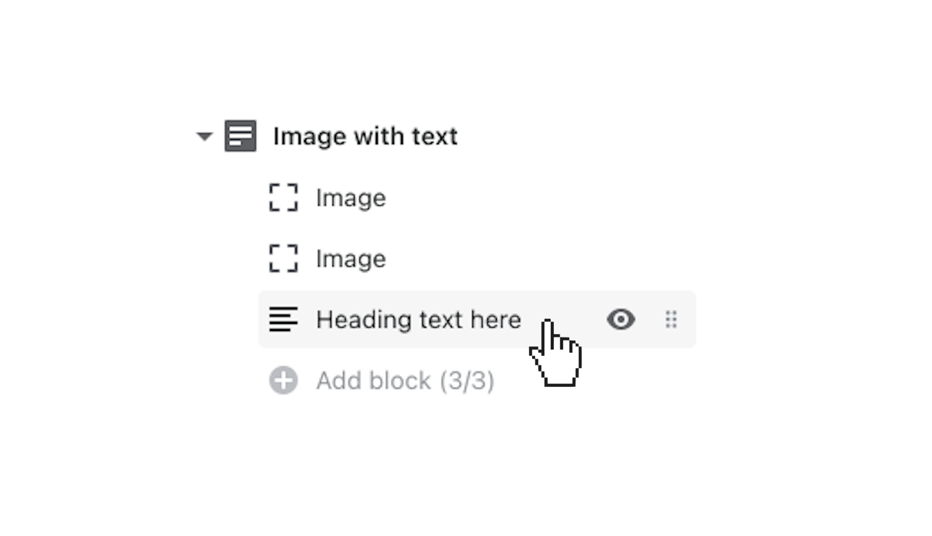Click the disclosure triangle left of section icon
Viewport: 932px width, 536px height.
pos(204,137)
